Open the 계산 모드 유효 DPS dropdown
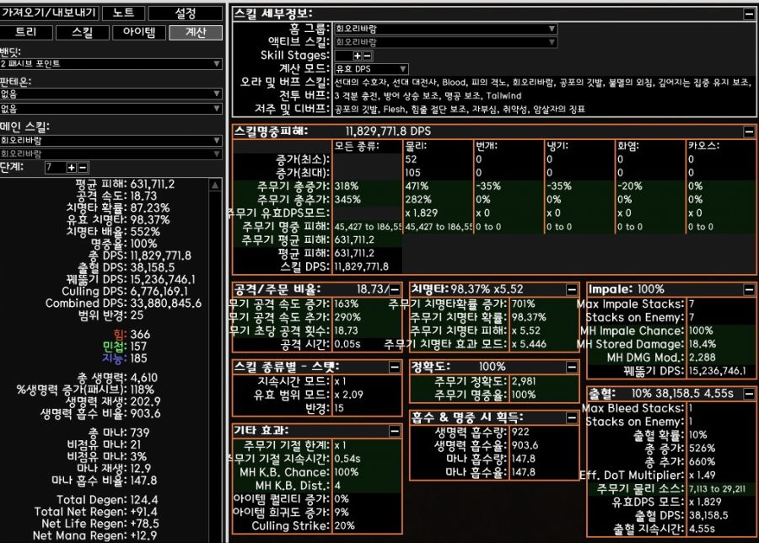This screenshot has width=759, height=543. (x=371, y=69)
